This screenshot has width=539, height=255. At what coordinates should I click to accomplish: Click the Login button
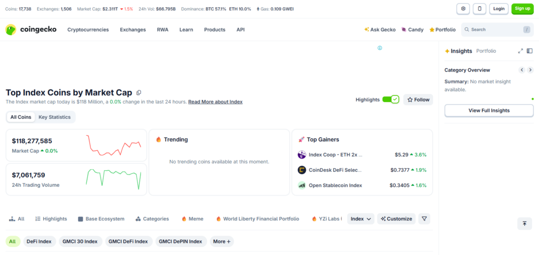(x=499, y=8)
